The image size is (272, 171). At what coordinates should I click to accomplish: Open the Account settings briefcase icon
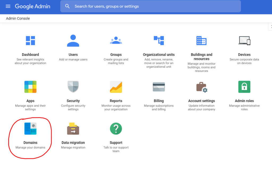coord(202,87)
